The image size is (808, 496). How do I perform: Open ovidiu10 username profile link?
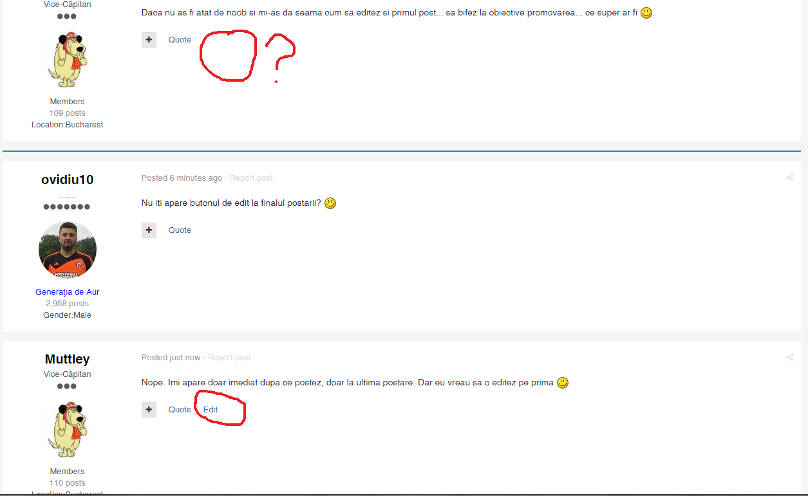(68, 180)
